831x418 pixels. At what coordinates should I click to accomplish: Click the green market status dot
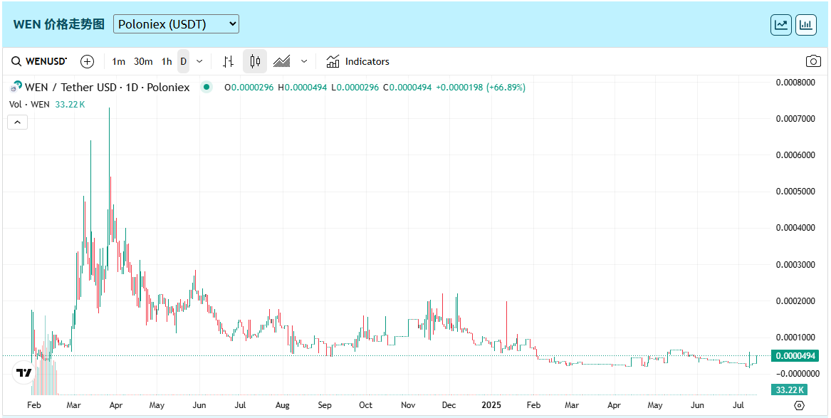[207, 88]
